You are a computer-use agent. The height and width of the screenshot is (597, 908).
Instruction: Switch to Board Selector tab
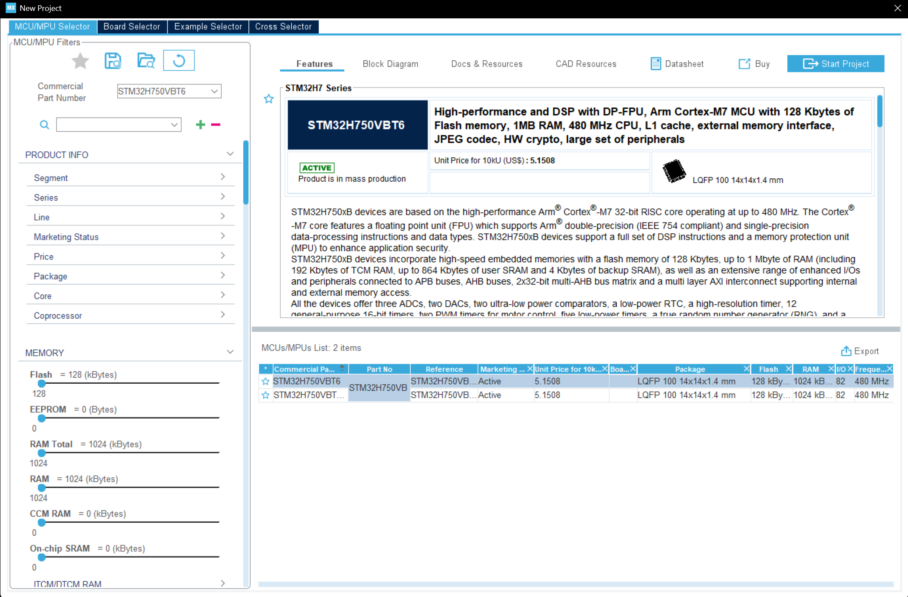[132, 27]
